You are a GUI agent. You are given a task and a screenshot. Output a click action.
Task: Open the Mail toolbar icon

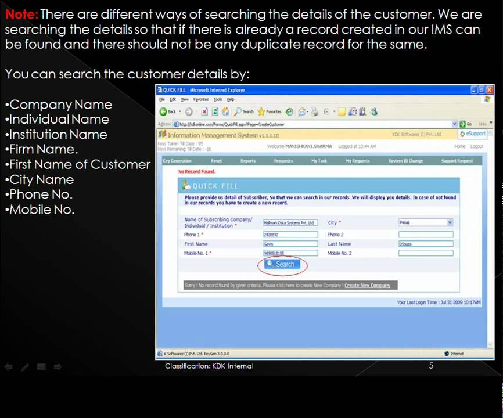pos(301,111)
